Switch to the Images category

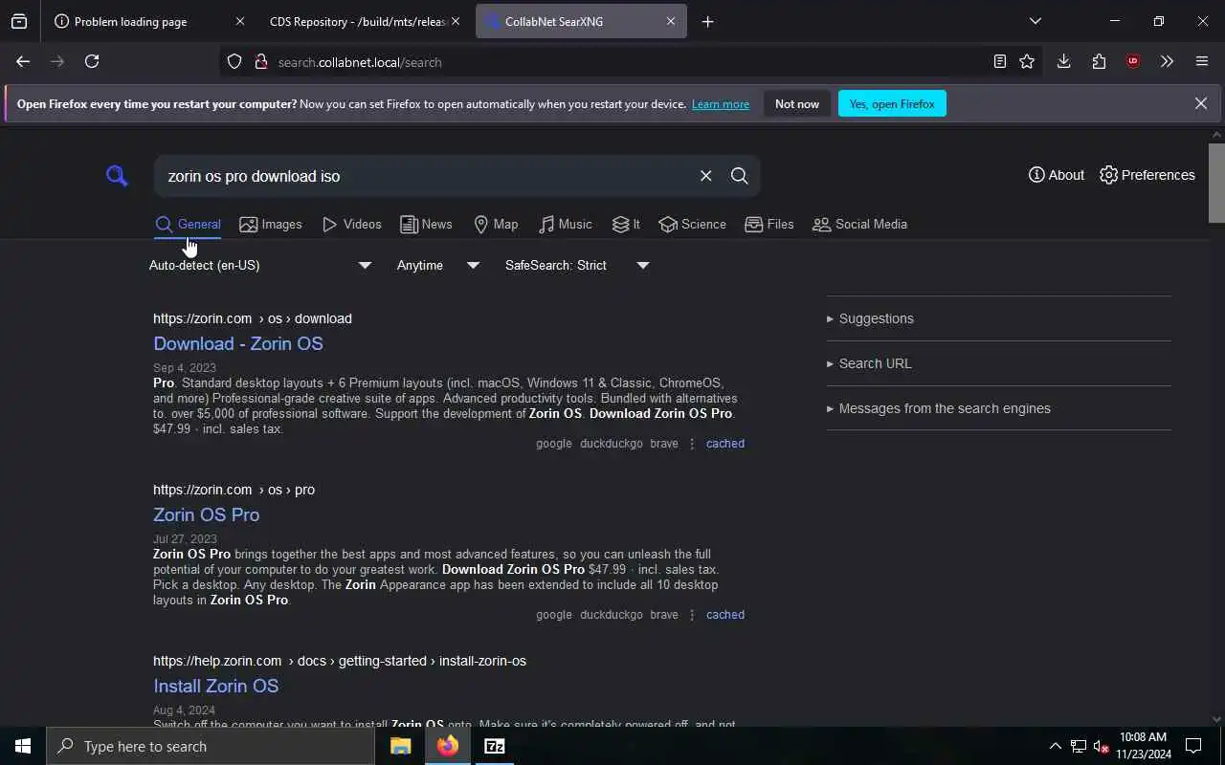coord(271,224)
